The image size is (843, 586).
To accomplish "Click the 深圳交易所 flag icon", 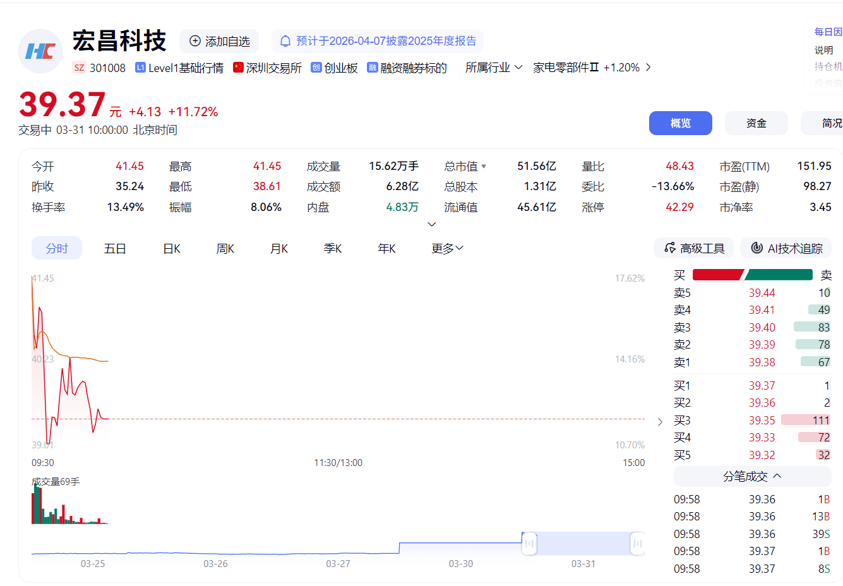I will coord(238,68).
